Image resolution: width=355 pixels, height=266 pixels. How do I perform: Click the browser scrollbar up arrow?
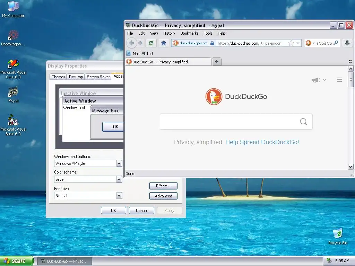(x=350, y=69)
